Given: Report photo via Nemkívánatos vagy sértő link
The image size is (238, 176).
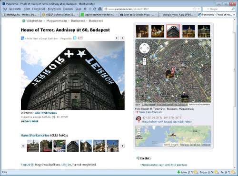Looking at the screenshot, I should 164,165.
